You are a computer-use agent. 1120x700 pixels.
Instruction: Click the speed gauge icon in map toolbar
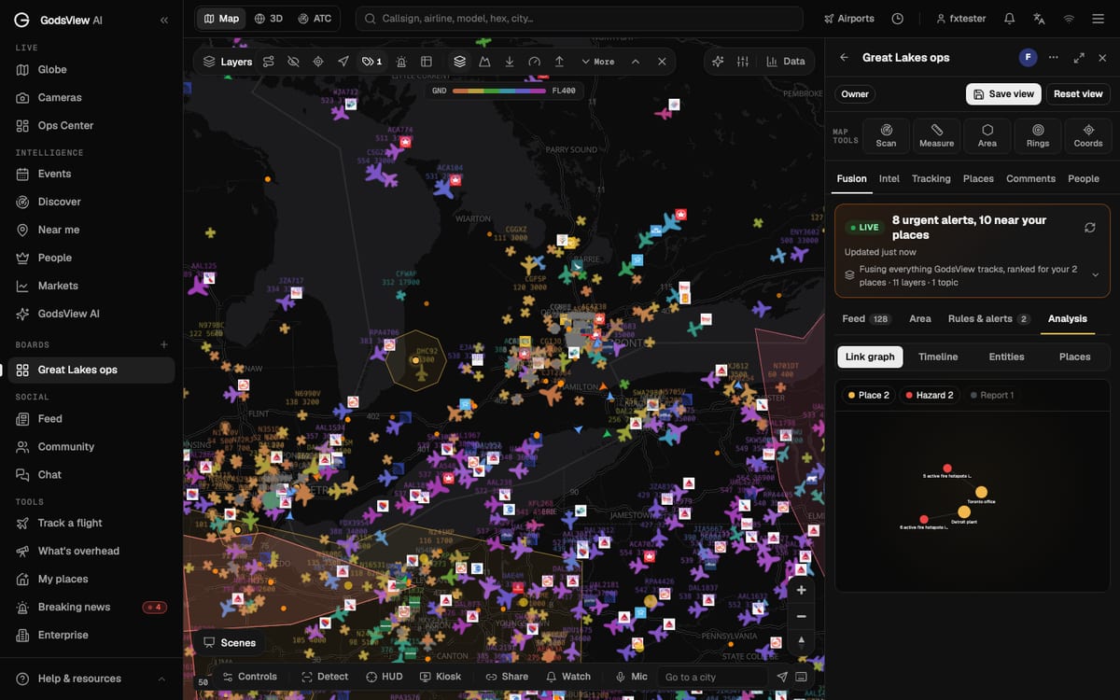point(535,62)
